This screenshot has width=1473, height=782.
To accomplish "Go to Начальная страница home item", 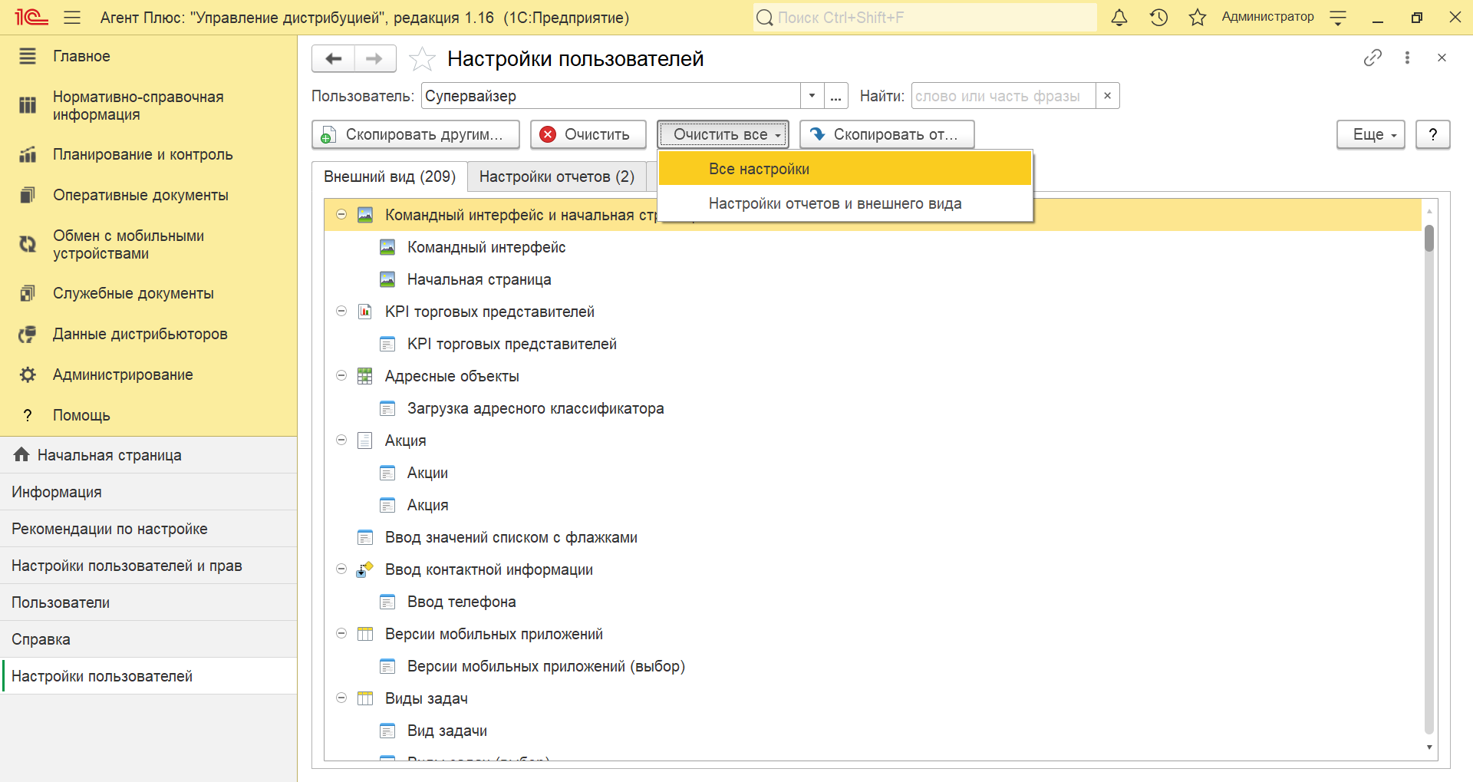I will [x=148, y=455].
